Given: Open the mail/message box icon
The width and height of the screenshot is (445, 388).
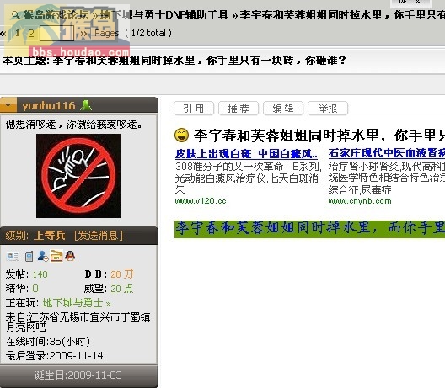Looking at the screenshot, I should pyautogui.click(x=56, y=256).
